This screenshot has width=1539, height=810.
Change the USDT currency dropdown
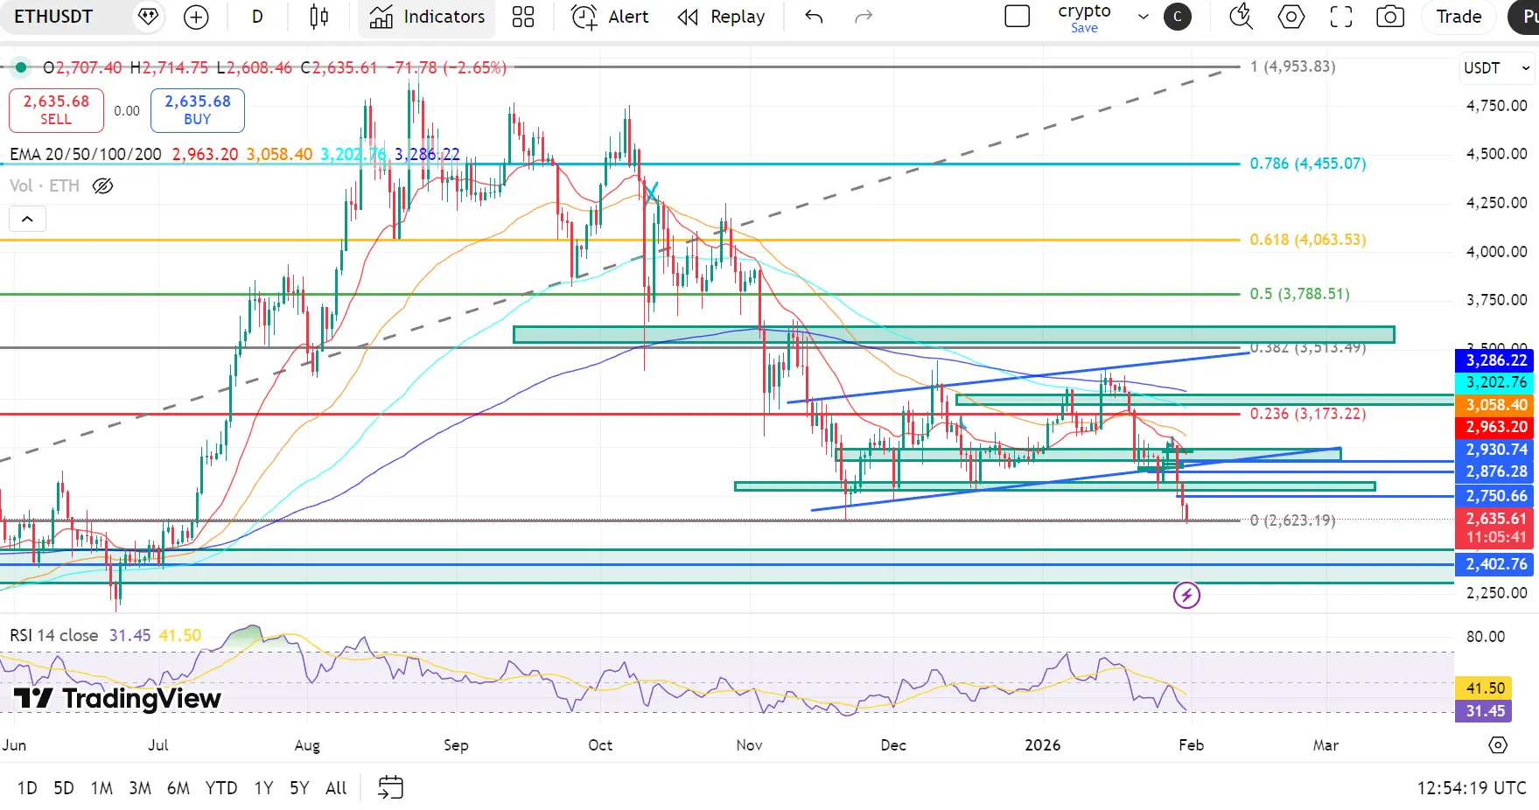1497,68
